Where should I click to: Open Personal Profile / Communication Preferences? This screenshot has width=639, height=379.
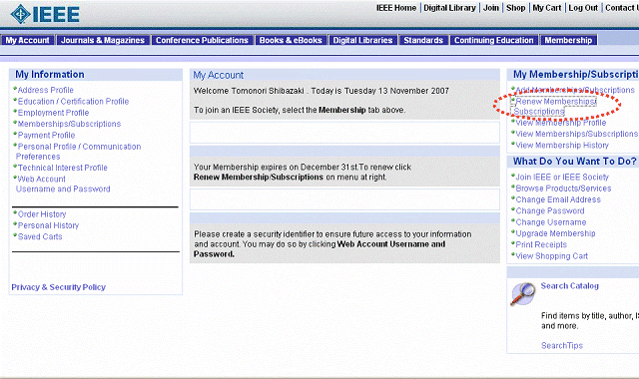78,152
